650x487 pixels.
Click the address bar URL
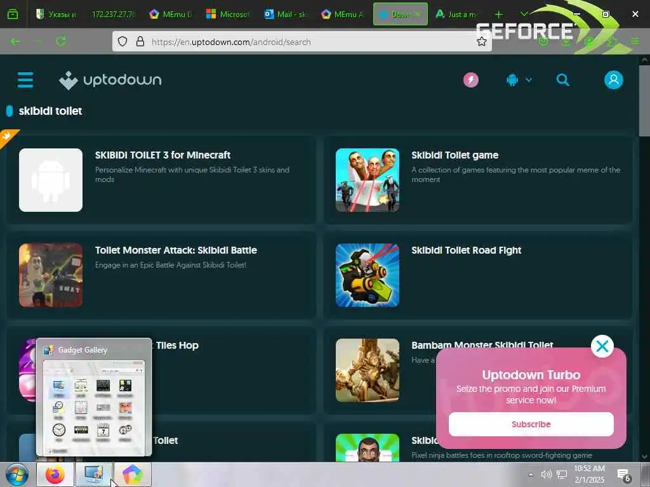coord(231,42)
